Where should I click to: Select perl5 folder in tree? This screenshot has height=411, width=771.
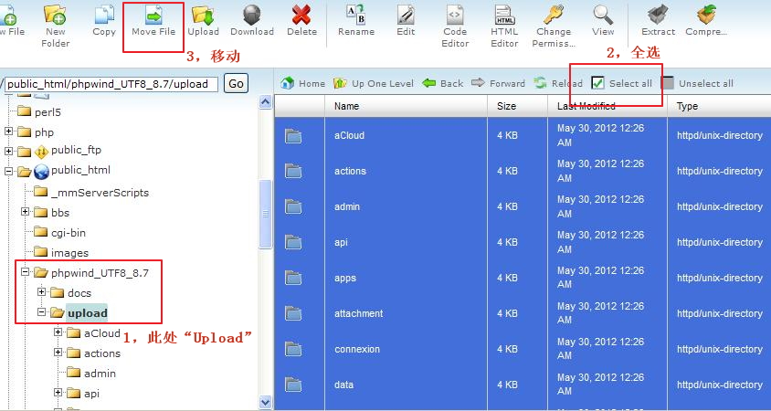click(x=48, y=112)
